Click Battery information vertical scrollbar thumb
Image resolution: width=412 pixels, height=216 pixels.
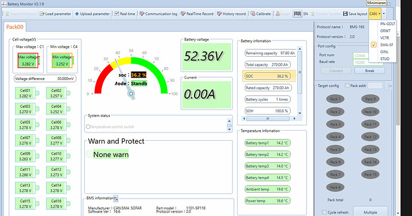click(x=300, y=72)
